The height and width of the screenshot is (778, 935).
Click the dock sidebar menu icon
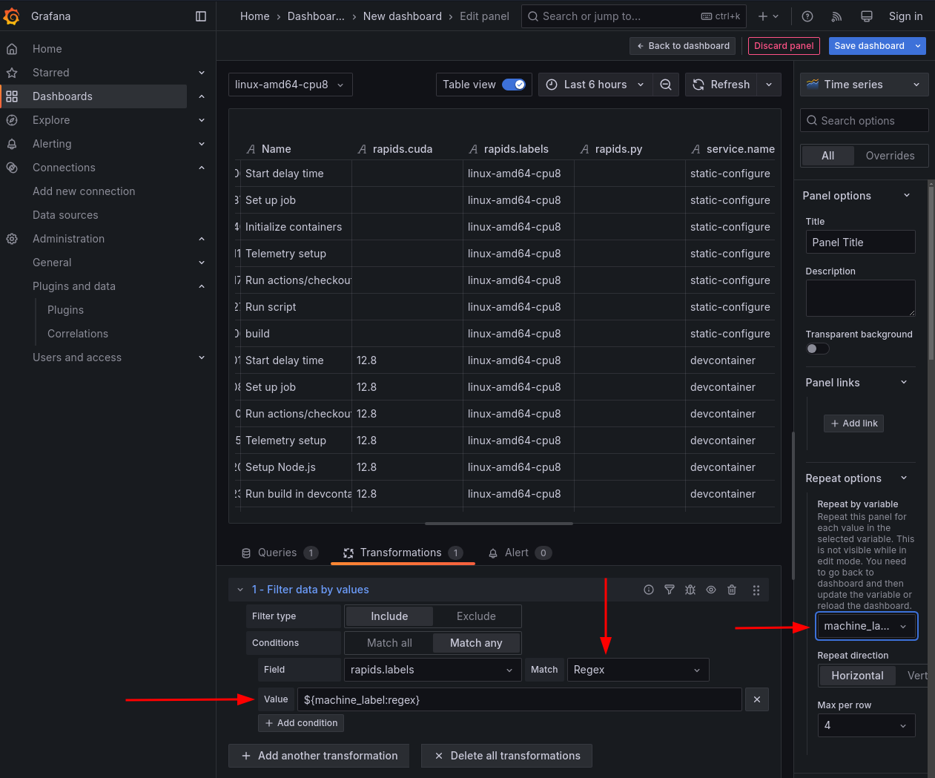(x=201, y=16)
